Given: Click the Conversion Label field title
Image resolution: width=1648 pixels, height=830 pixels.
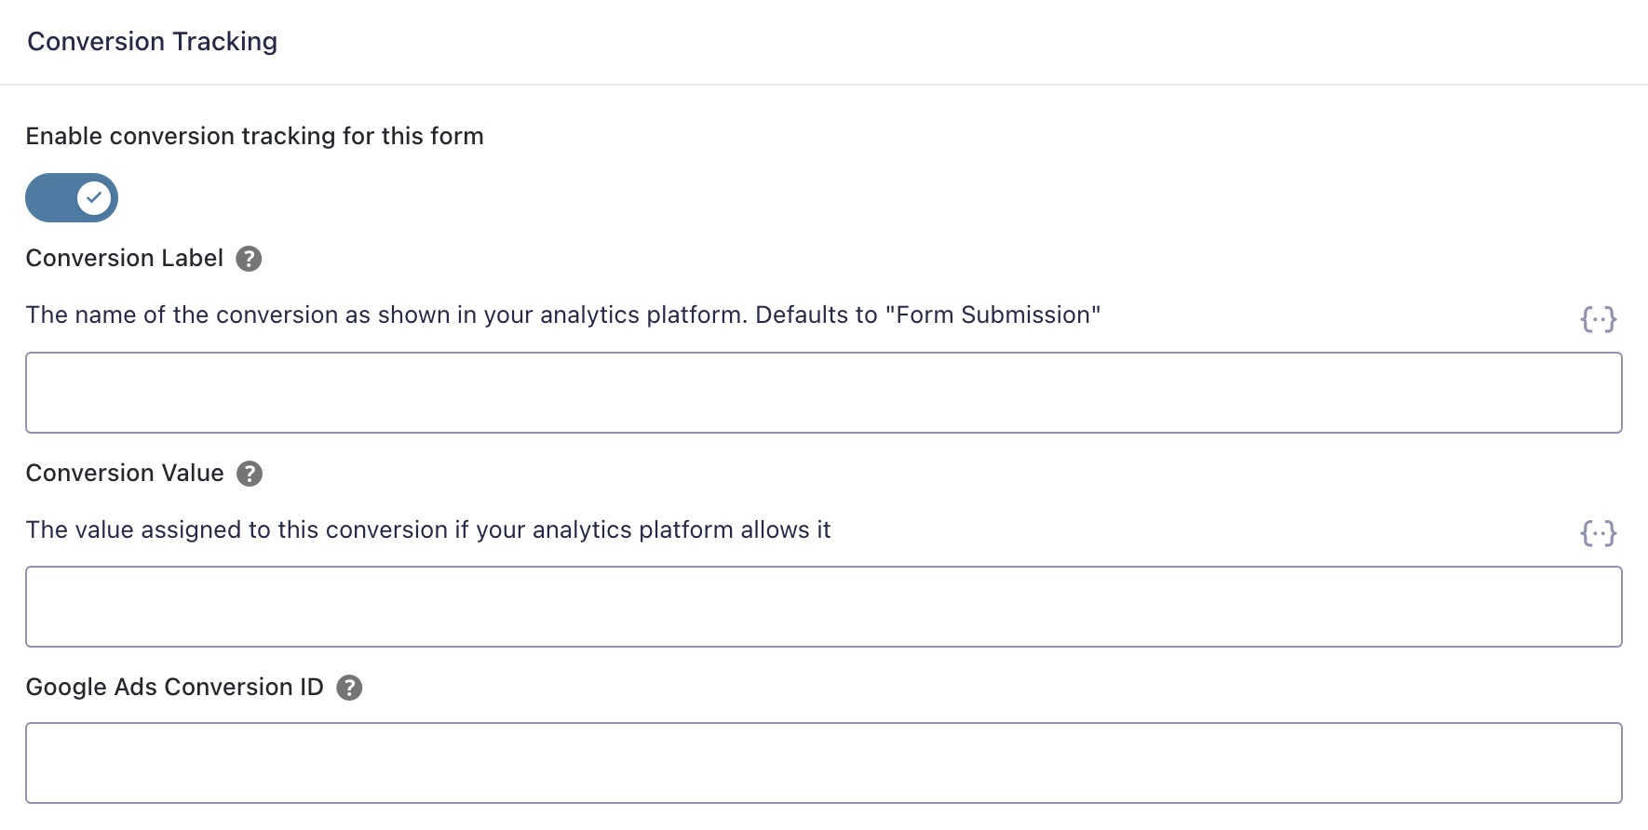Looking at the screenshot, I should point(125,259).
